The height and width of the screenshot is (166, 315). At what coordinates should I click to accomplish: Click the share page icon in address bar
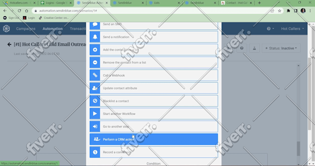click(272, 11)
